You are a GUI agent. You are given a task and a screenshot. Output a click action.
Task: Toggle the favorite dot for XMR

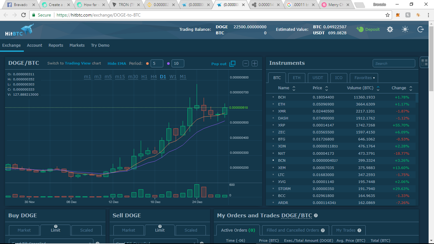[273, 111]
